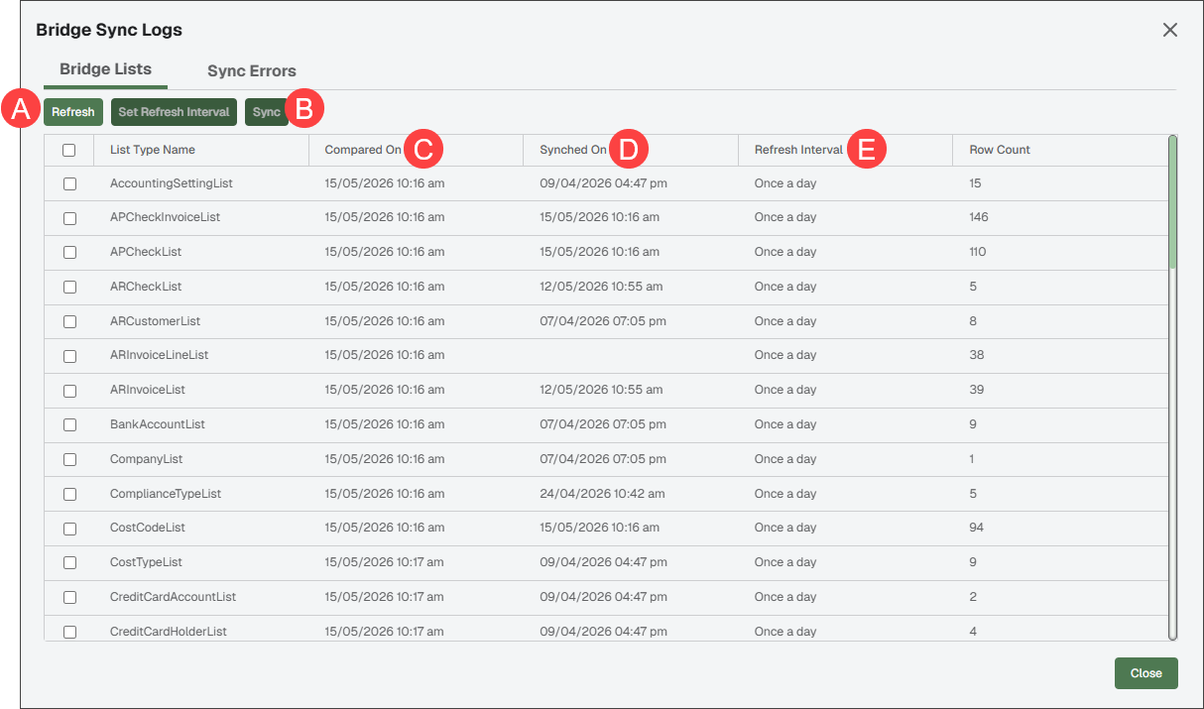Screen dimensions: 1204x709
Task: Click the BankAccountList name cell
Action: [158, 424]
